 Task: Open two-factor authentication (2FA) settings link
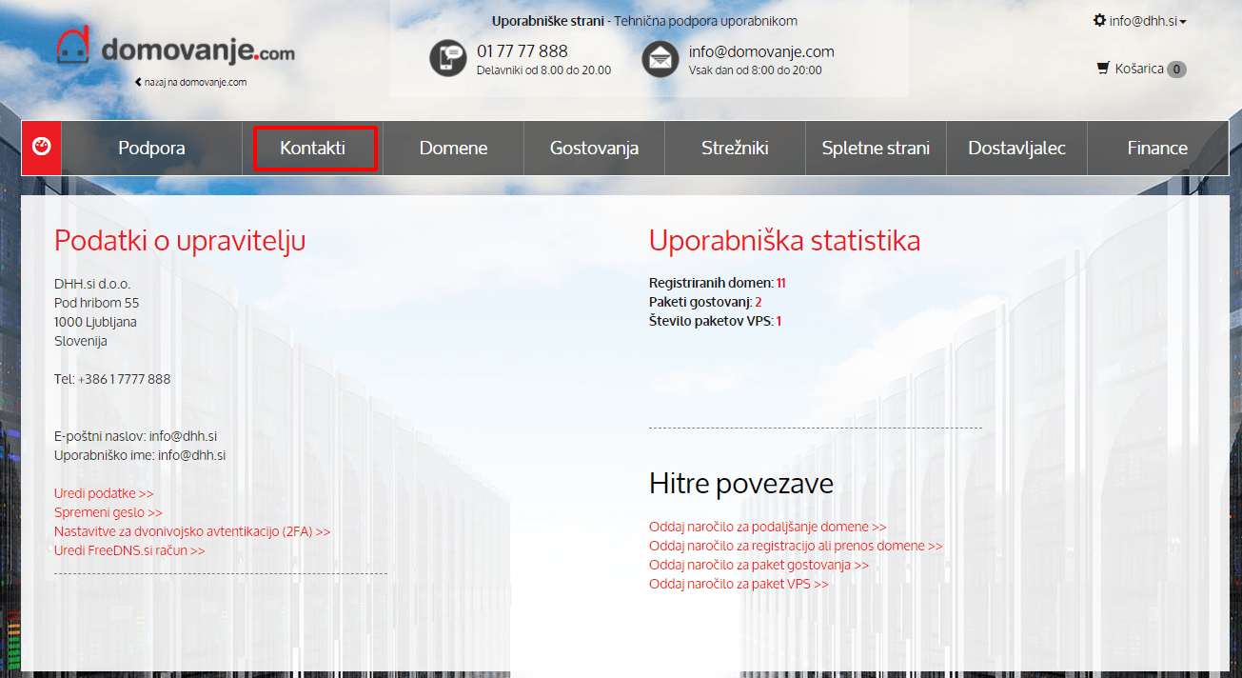[192, 531]
